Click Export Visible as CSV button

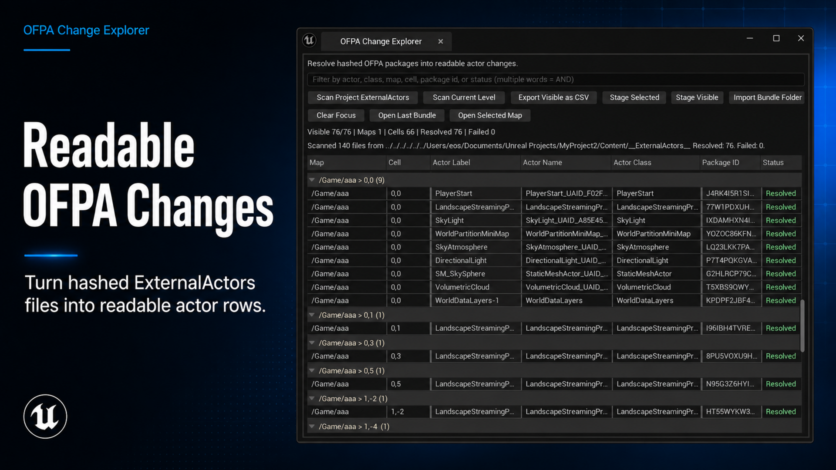click(x=553, y=97)
